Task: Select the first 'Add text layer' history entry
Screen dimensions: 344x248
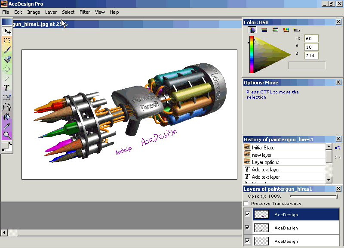Action: point(285,169)
